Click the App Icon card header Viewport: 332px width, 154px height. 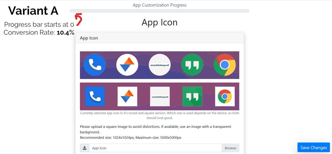click(160, 38)
